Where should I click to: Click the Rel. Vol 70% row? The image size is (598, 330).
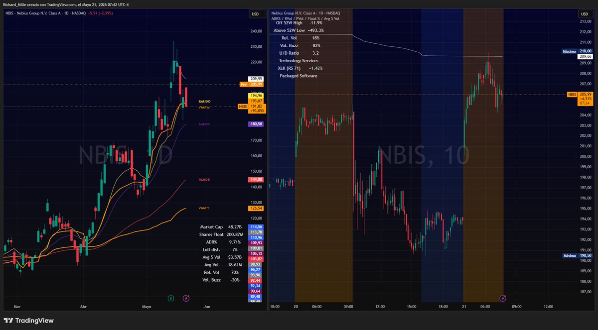(x=221, y=272)
